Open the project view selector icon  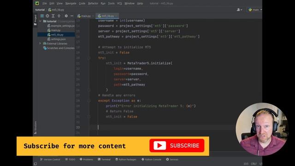(x=42, y=16)
